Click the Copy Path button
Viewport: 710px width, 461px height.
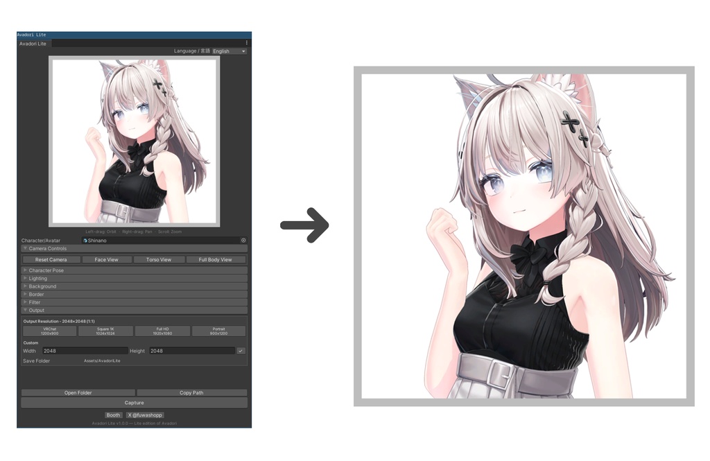[191, 392]
